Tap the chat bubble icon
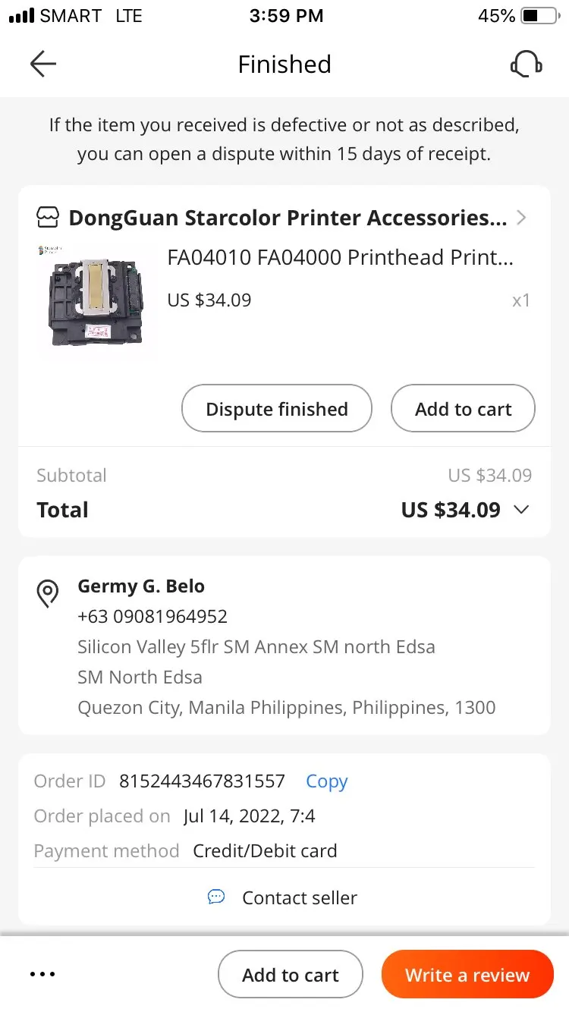Viewport: 569px width, 1012px height. coord(216,897)
